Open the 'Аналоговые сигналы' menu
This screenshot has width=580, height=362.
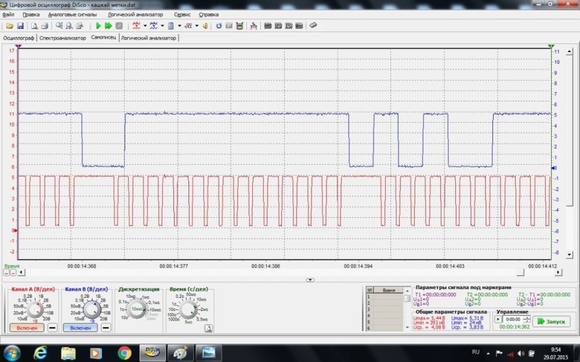72,14
